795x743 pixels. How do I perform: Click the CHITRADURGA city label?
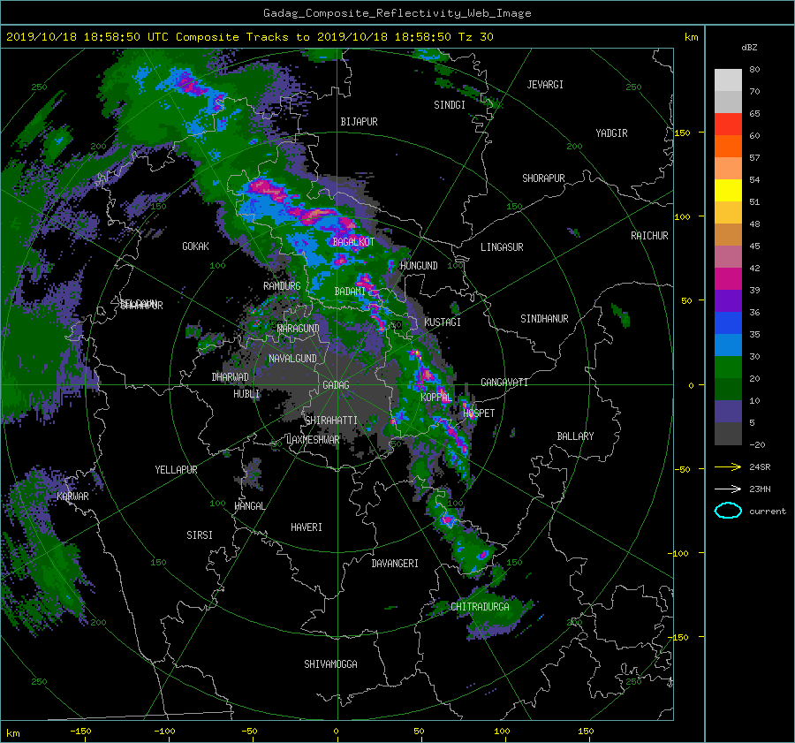[481, 607]
